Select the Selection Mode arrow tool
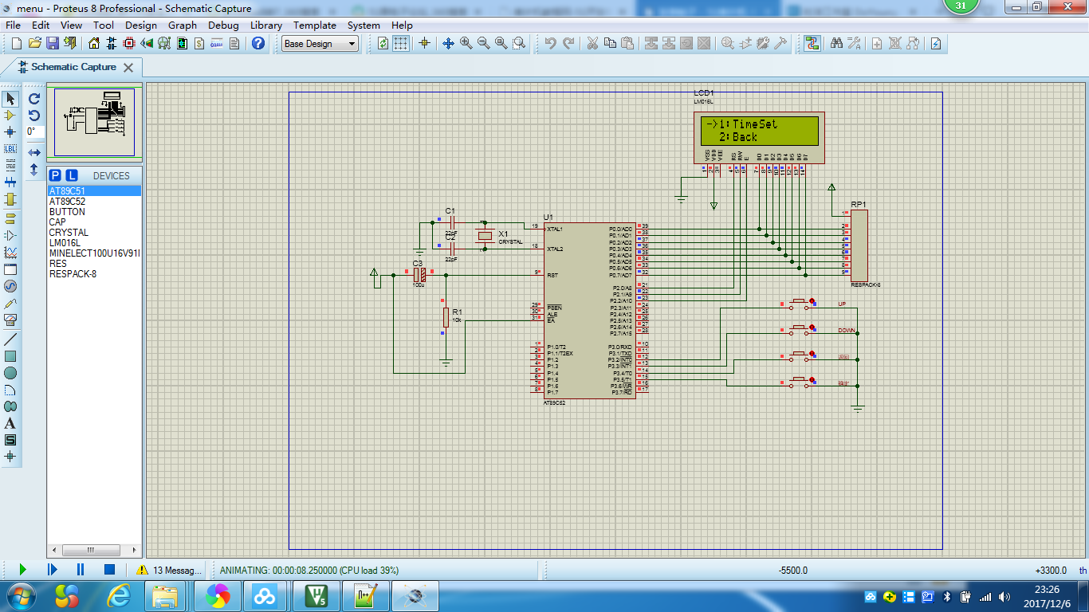Image resolution: width=1089 pixels, height=612 pixels. click(x=10, y=99)
